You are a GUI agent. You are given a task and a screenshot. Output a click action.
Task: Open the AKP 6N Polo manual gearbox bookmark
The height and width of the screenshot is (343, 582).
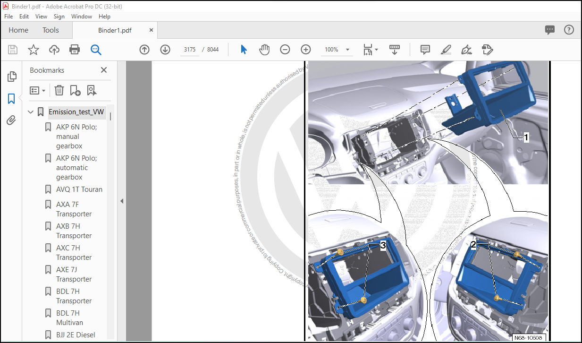[x=76, y=137]
